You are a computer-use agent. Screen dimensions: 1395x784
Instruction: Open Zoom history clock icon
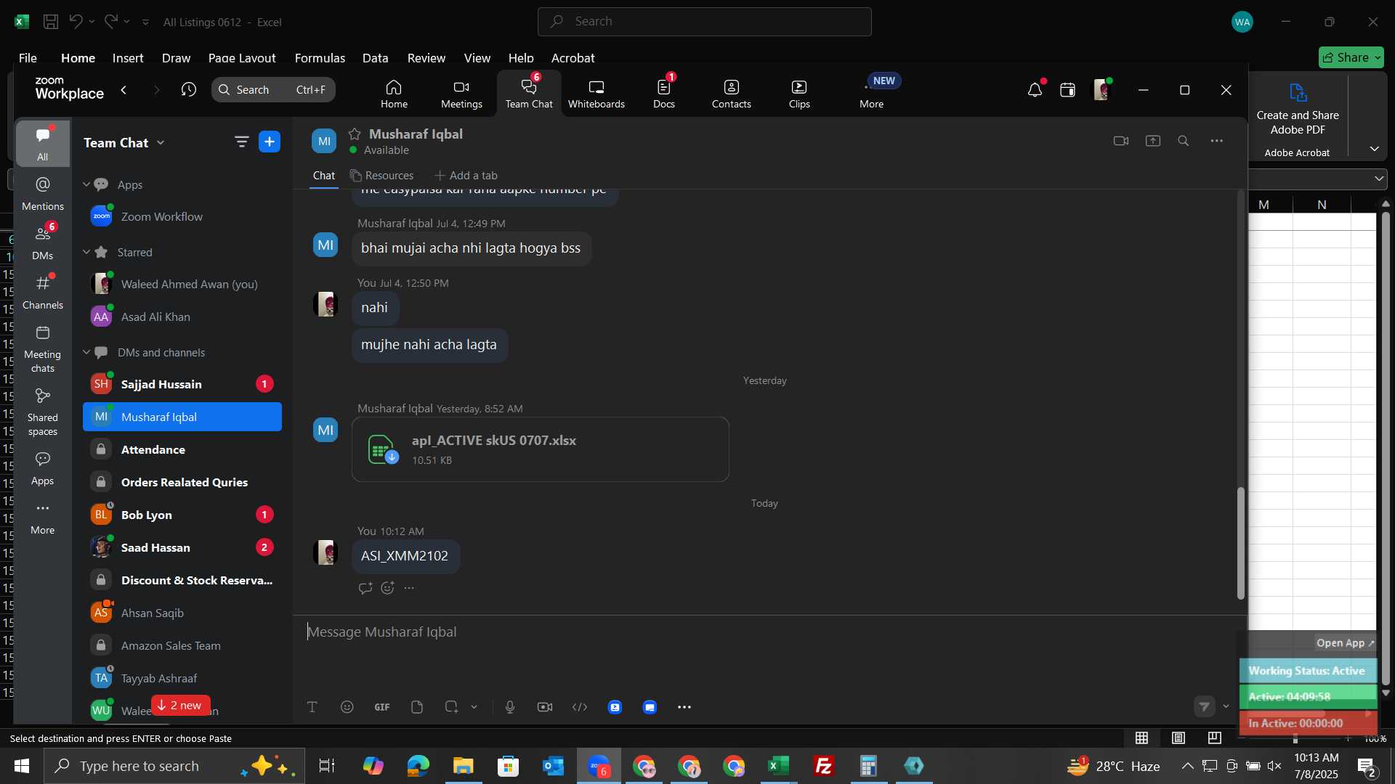[189, 90]
